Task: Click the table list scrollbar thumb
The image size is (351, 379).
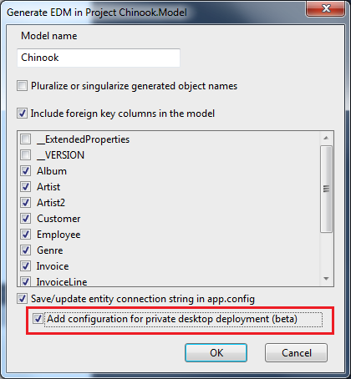Action: [x=326, y=189]
